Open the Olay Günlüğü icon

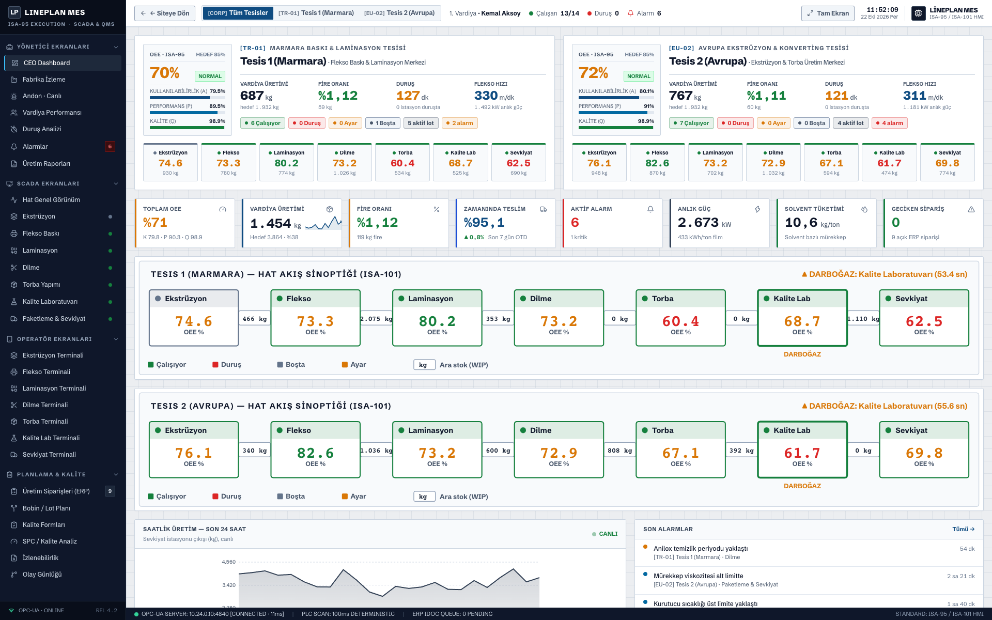point(14,575)
